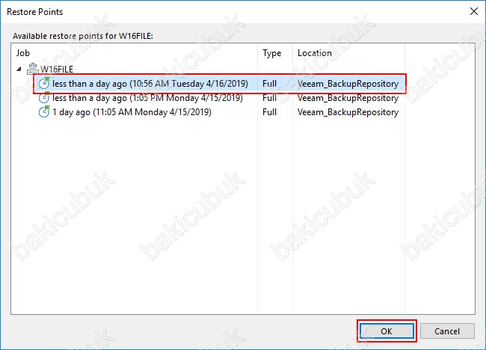The image size is (486, 350).
Task: Click the Full type cell in the 10:56 AM row
Action: [270, 84]
